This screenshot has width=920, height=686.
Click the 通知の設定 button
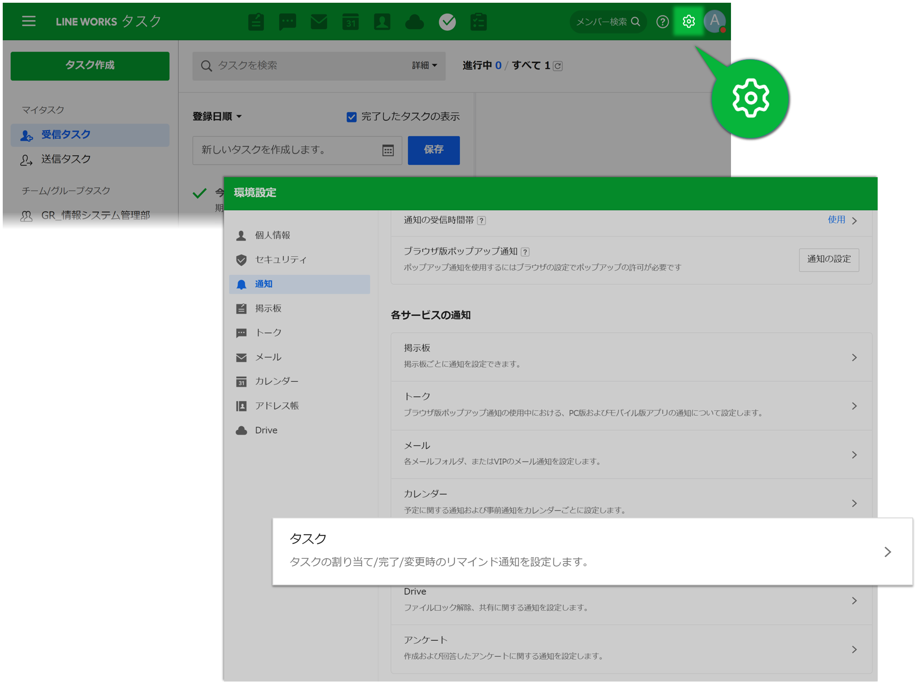828,259
